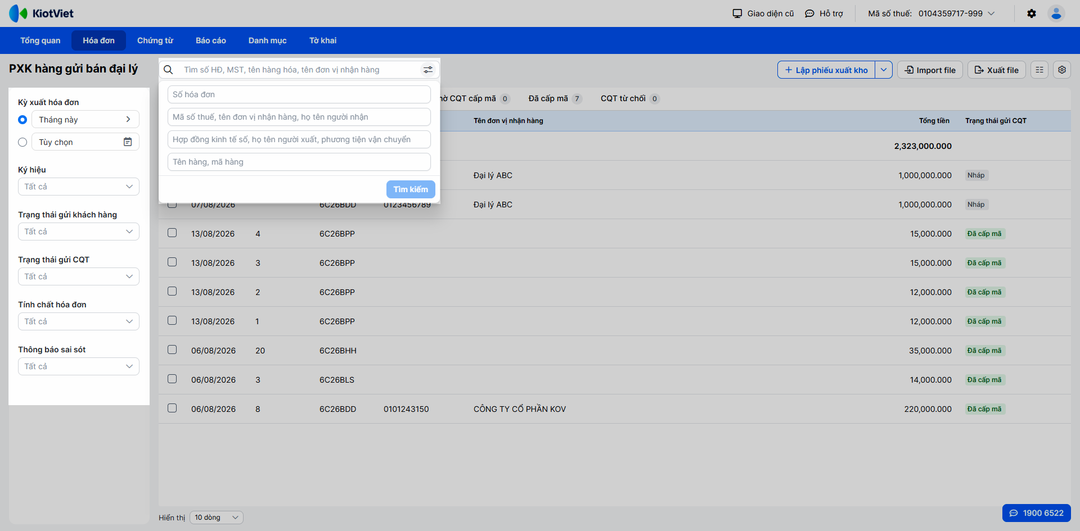The height and width of the screenshot is (531, 1080).
Task: Open the table settings gear icon
Action: pyautogui.click(x=1062, y=70)
